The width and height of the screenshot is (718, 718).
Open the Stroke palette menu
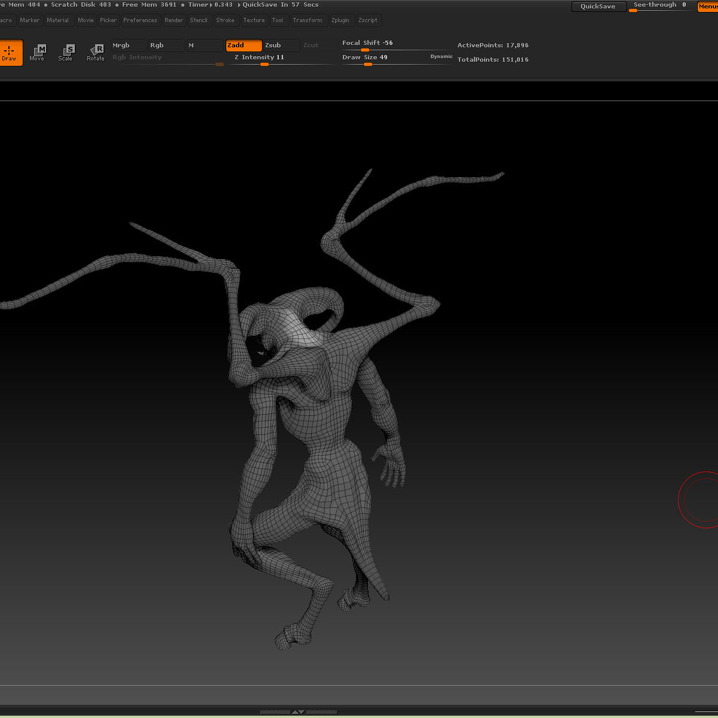pos(226,20)
